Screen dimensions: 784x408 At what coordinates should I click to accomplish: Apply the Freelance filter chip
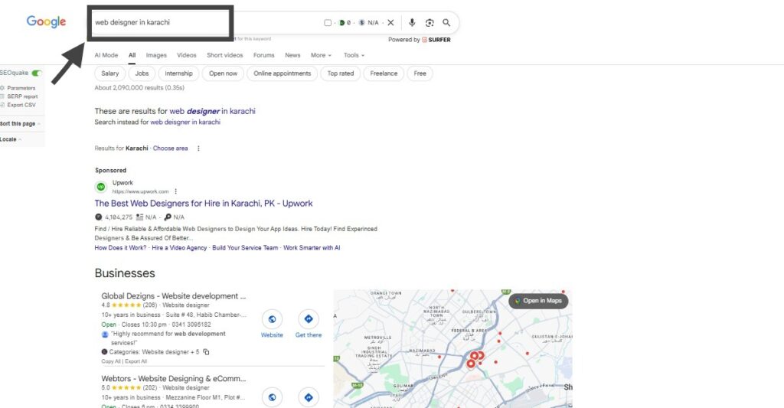[x=384, y=73]
